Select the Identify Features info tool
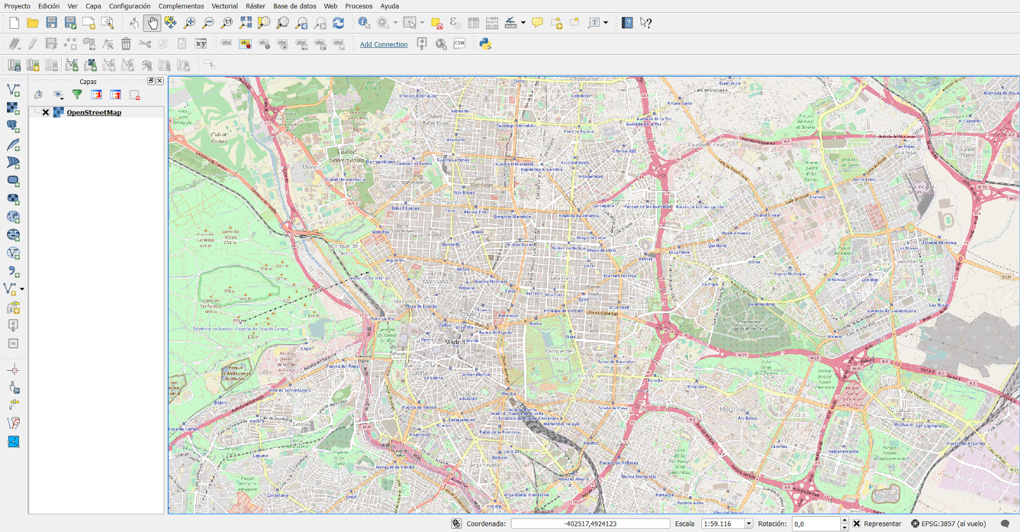Screen dimensions: 1020x532 pos(364,23)
